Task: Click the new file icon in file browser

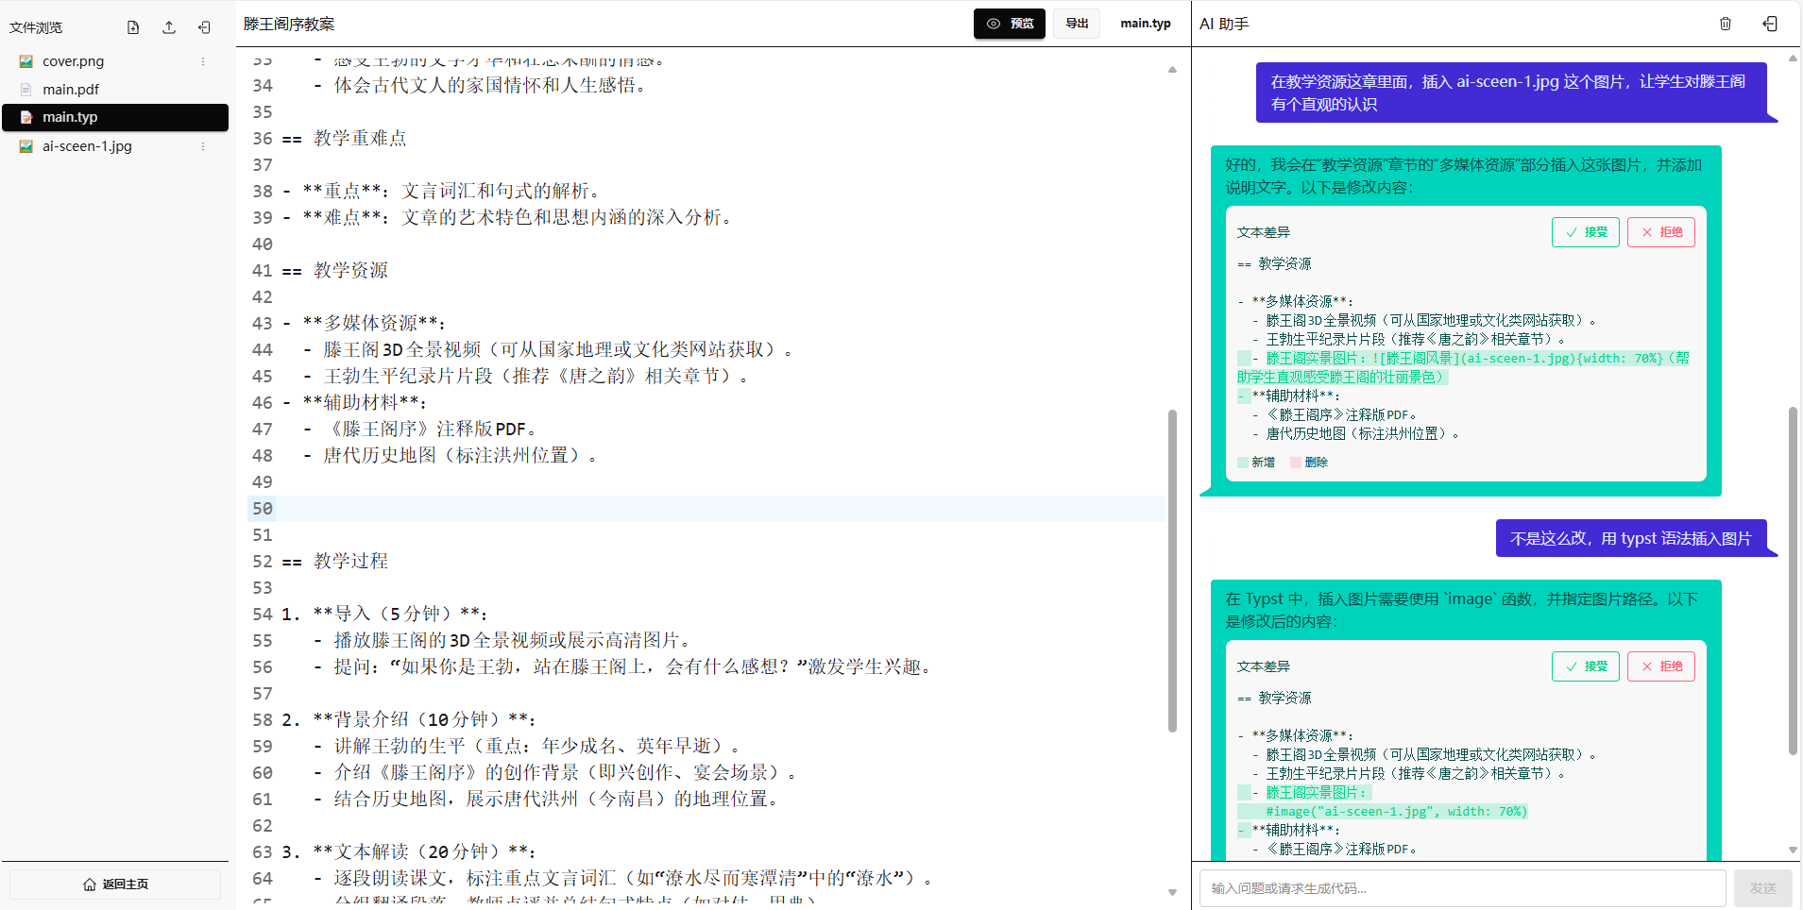Action: point(133,27)
